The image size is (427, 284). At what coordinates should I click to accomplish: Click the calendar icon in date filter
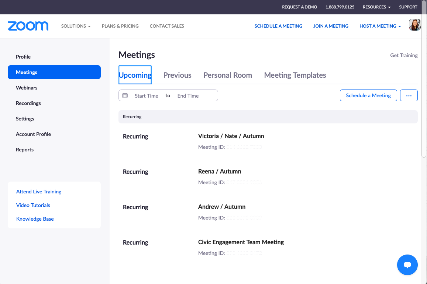point(125,95)
